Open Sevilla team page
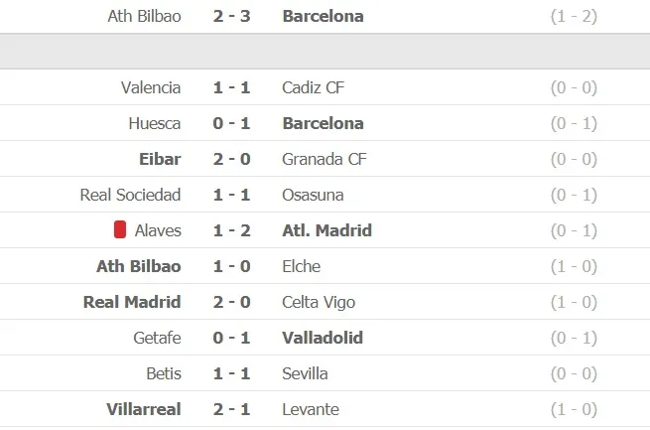This screenshot has width=650, height=430. point(305,373)
